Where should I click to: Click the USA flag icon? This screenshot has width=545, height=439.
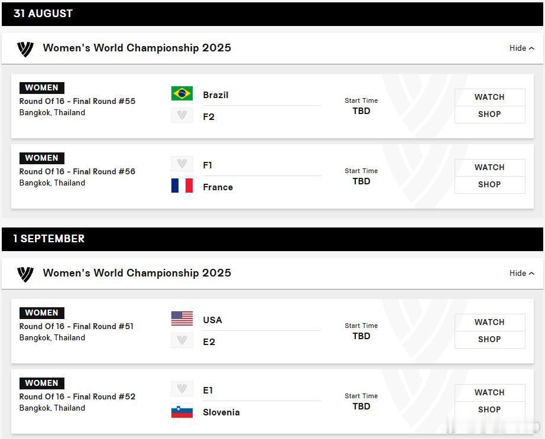pyautogui.click(x=182, y=318)
